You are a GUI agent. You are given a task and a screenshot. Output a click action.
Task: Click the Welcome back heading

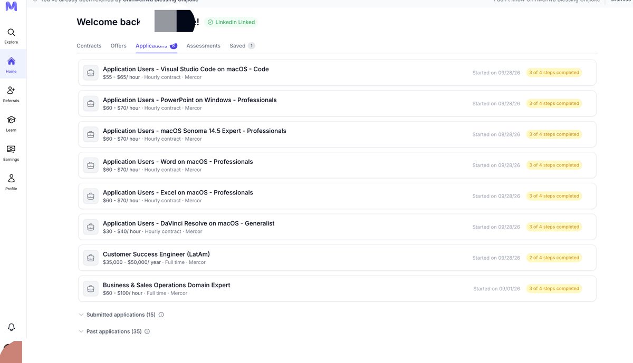click(108, 22)
